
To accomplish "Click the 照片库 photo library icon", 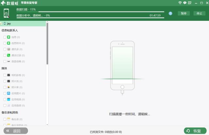I will 9,87.
